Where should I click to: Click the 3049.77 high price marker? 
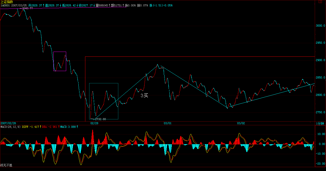click(27, 8)
